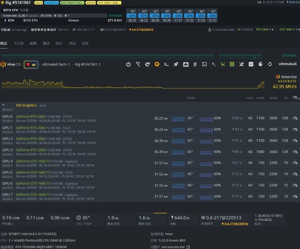
Task: Expand the Rig #5161961 selector dropdown
Action: pos(87,64)
